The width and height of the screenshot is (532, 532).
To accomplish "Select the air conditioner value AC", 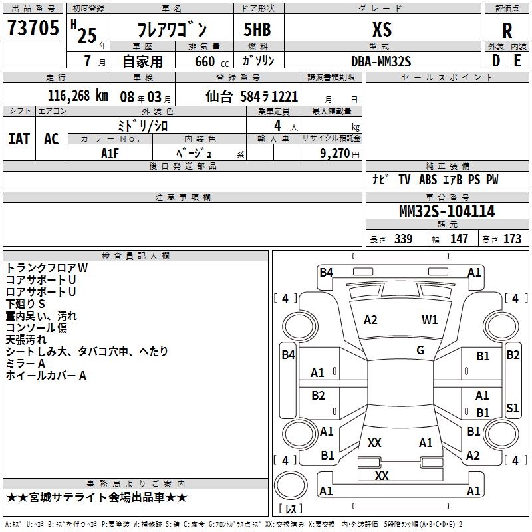I will coord(52,139).
